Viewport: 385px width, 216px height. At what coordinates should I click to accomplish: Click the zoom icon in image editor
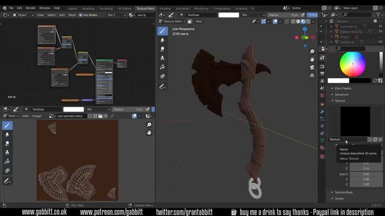coord(149,125)
